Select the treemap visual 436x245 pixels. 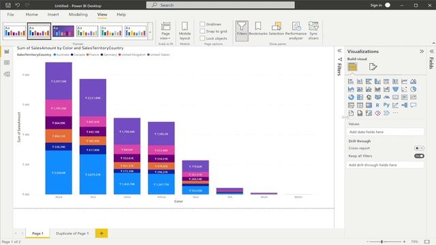pos(360,97)
